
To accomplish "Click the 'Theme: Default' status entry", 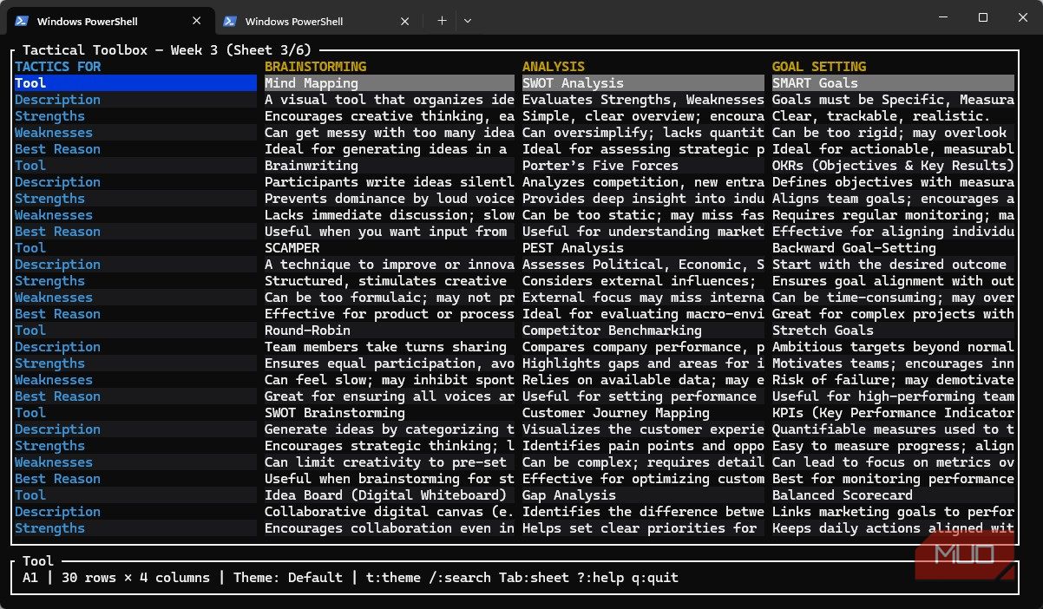I will coord(288,578).
